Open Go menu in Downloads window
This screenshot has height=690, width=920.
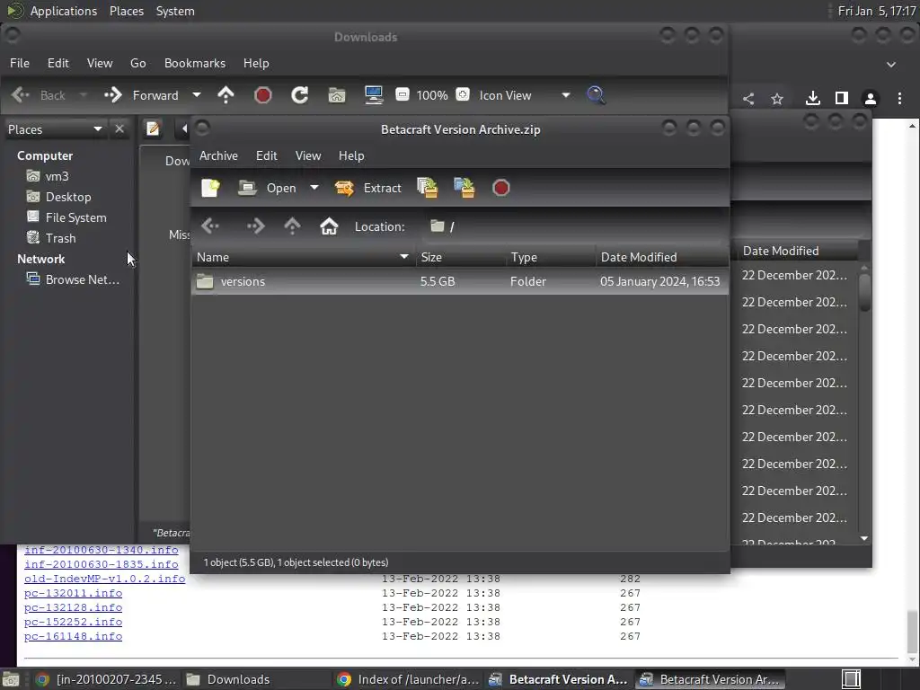[x=137, y=63]
